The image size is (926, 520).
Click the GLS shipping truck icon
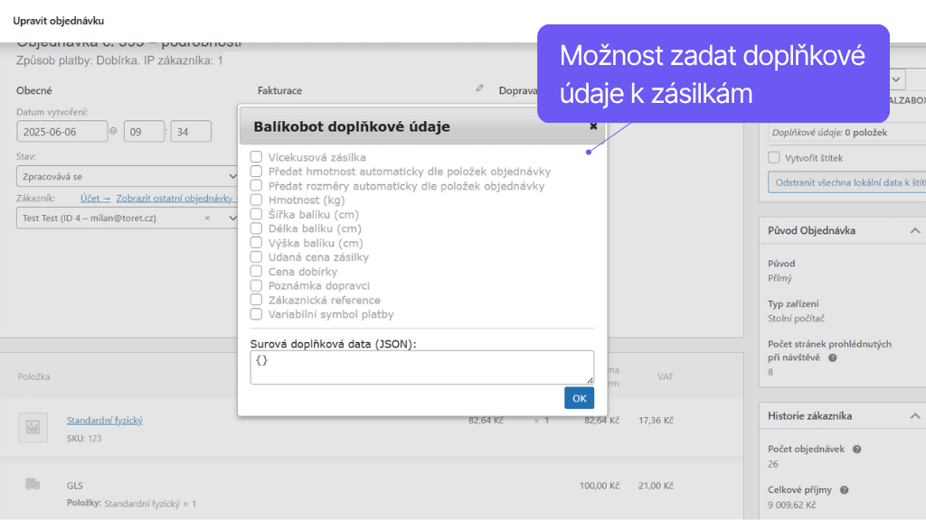tap(33, 485)
